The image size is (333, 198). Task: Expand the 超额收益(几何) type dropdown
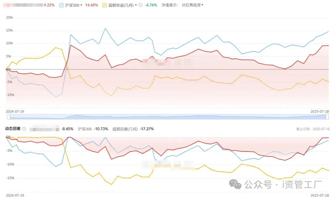[136, 5]
